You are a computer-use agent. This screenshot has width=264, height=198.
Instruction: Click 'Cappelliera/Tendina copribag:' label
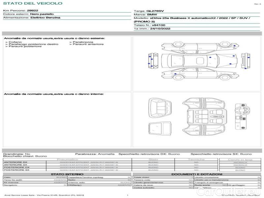tap(85, 177)
